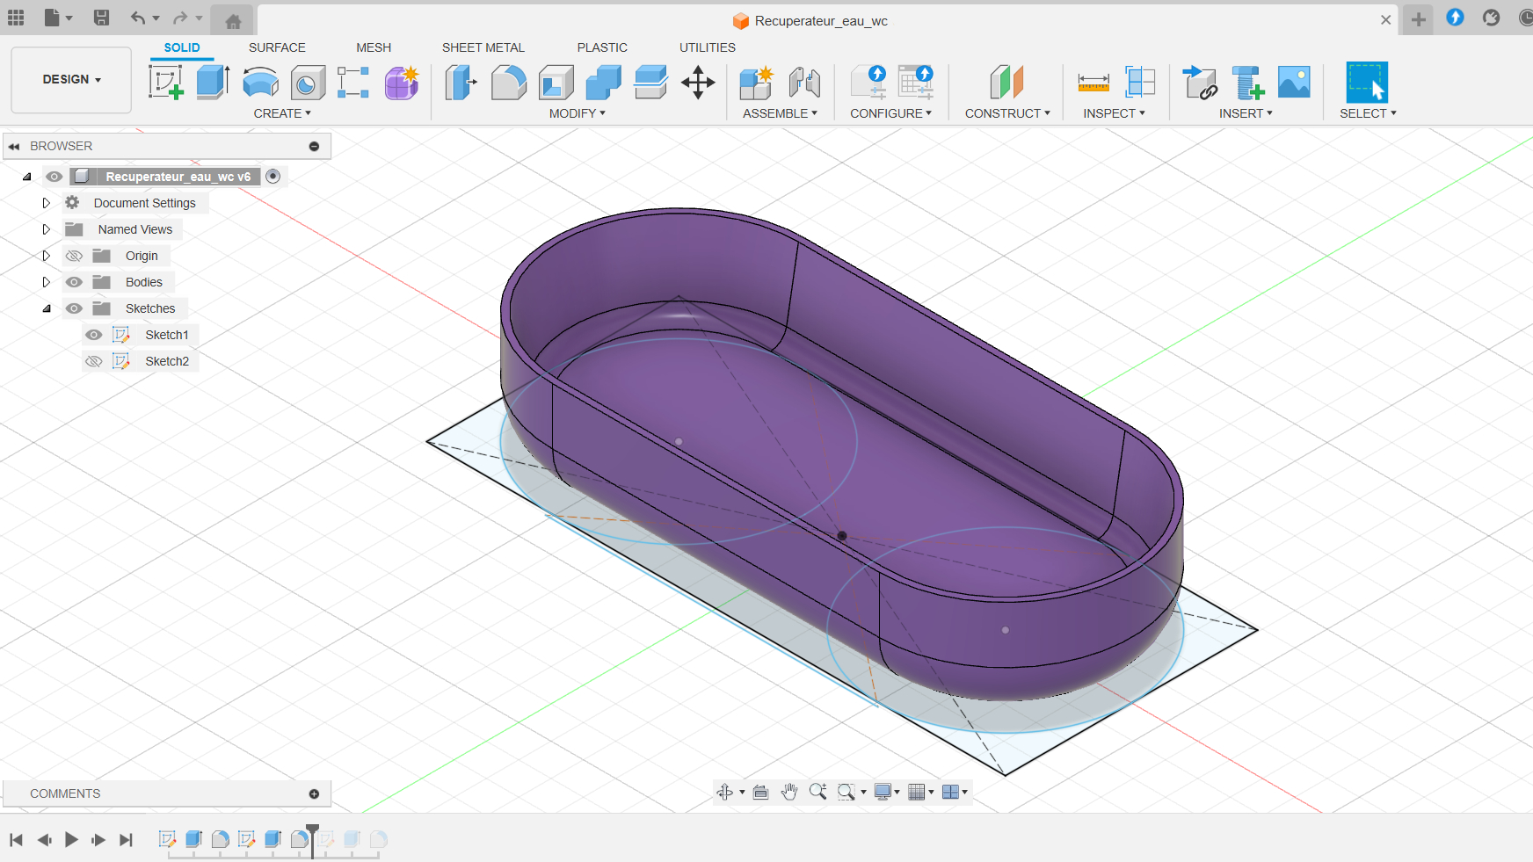Open the Data Panel grid icon
Image resolution: width=1533 pixels, height=862 pixels.
[x=16, y=18]
